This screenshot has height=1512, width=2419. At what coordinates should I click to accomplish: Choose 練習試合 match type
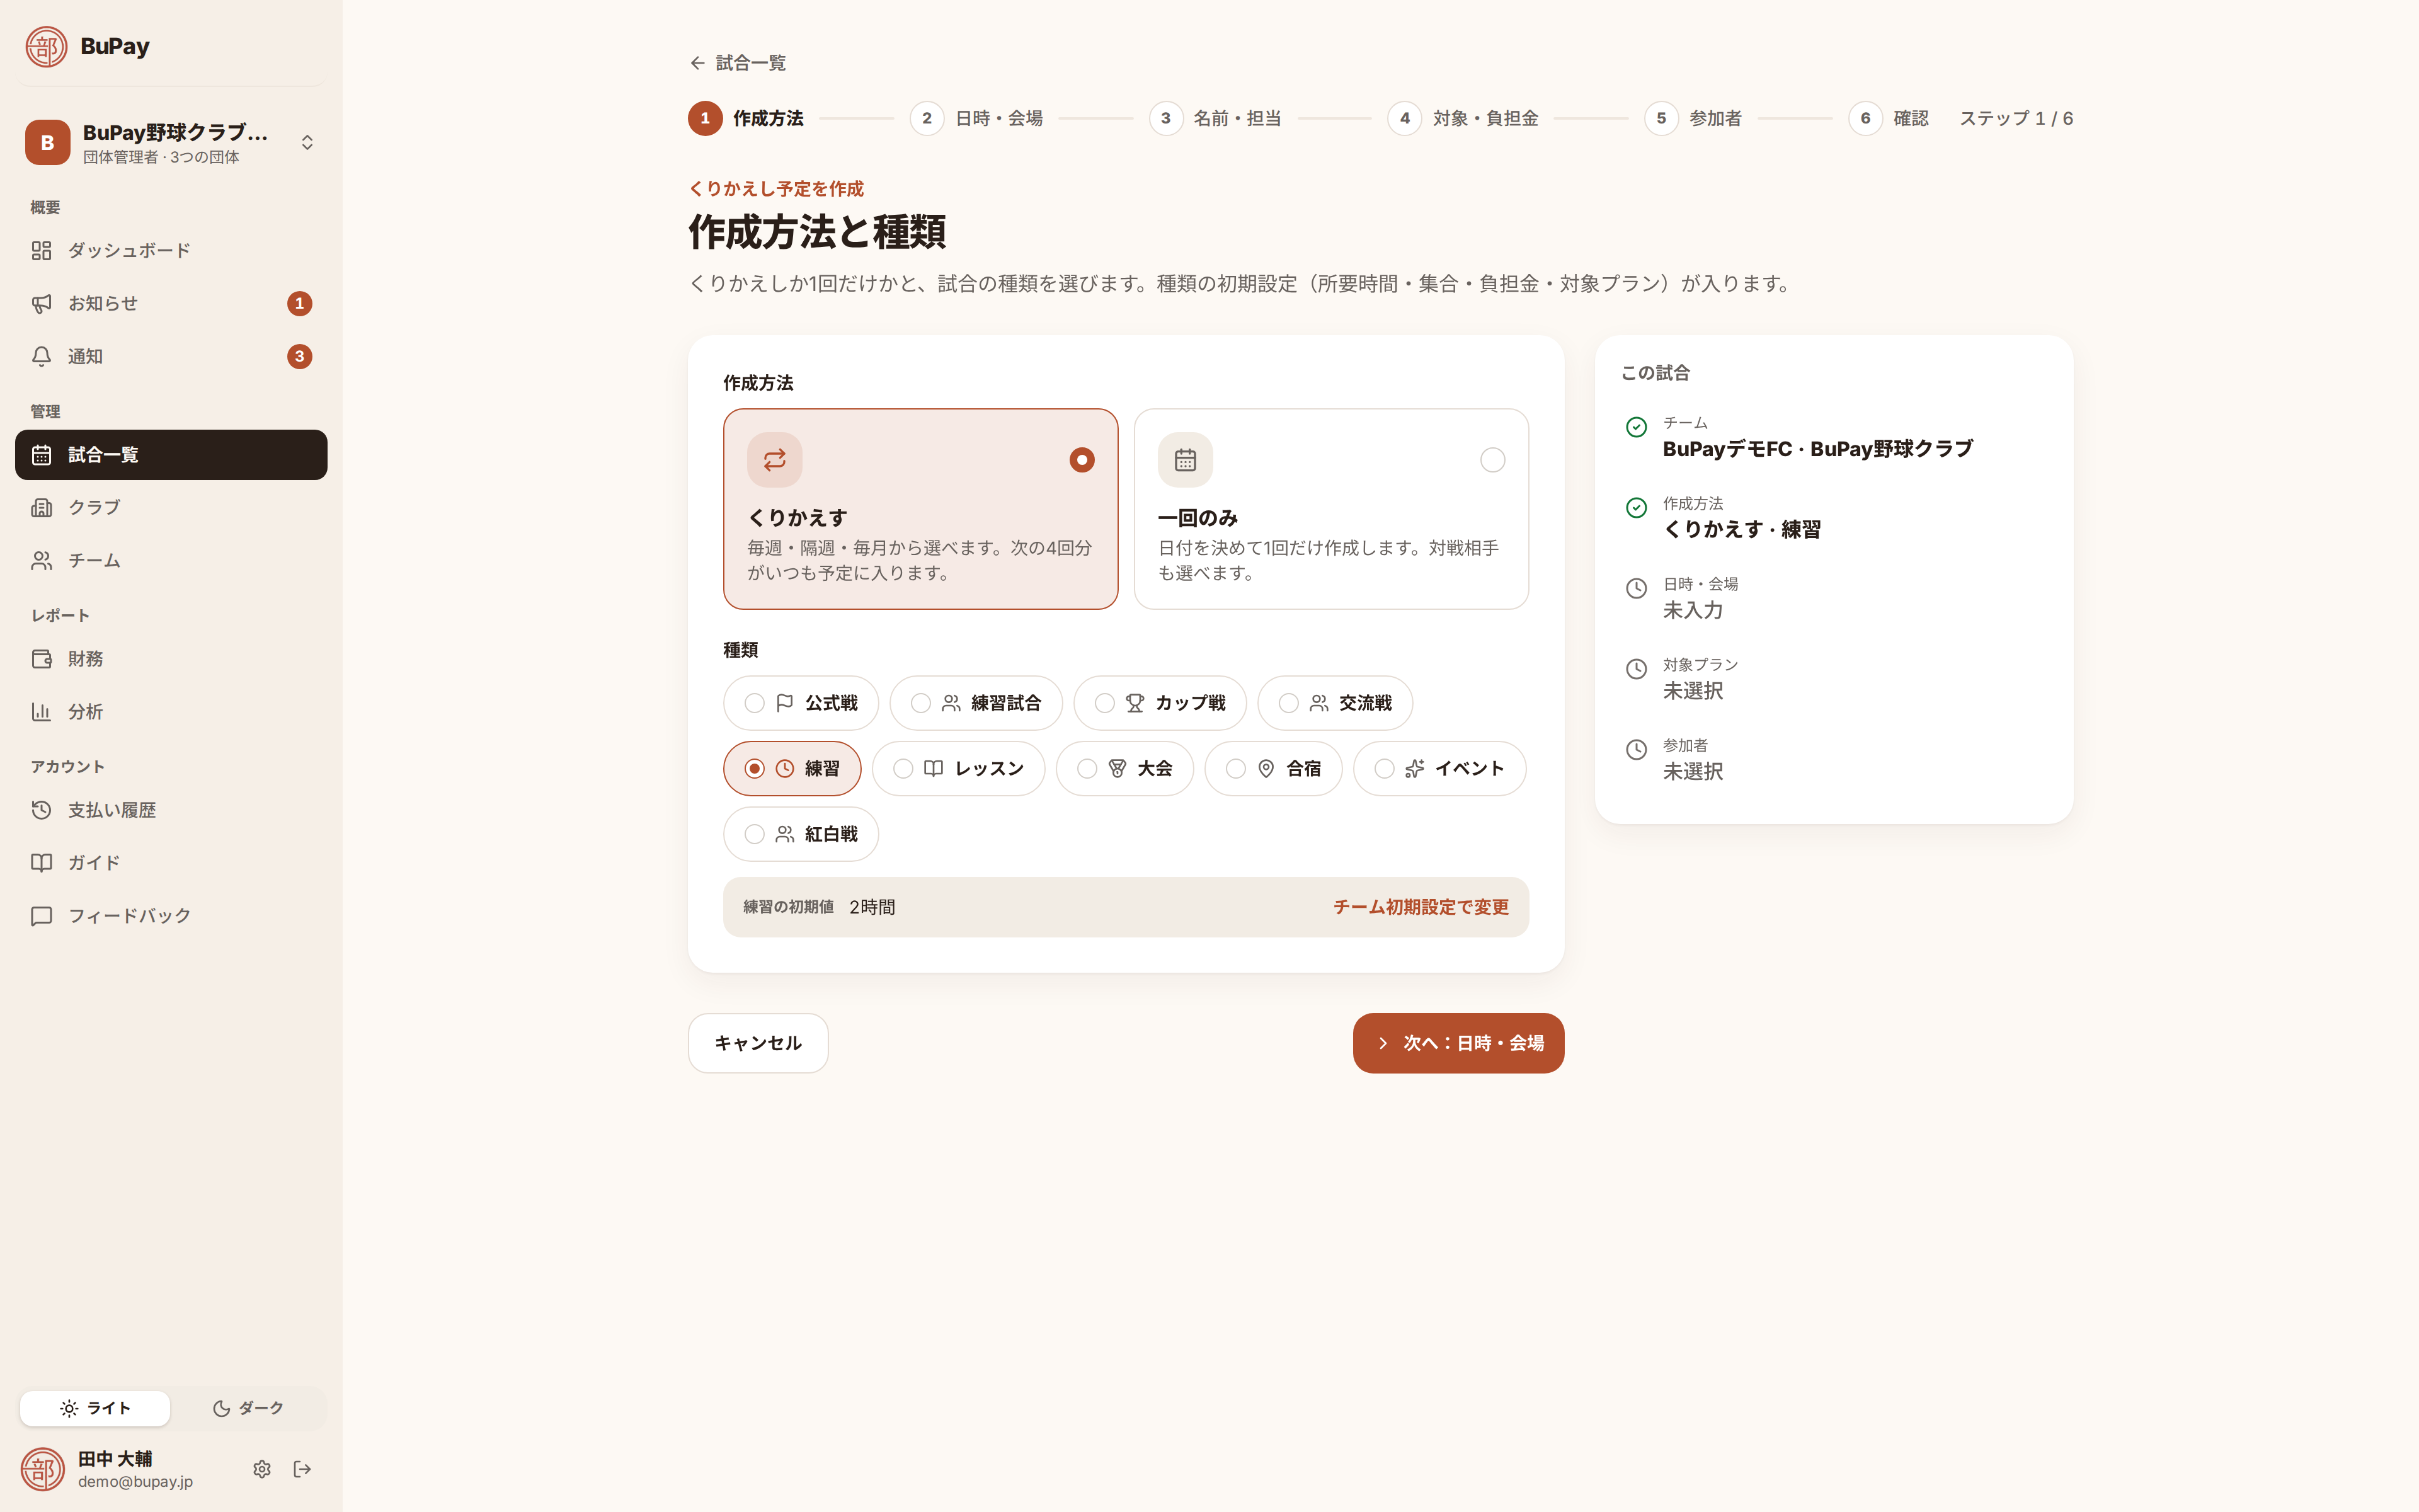click(976, 703)
